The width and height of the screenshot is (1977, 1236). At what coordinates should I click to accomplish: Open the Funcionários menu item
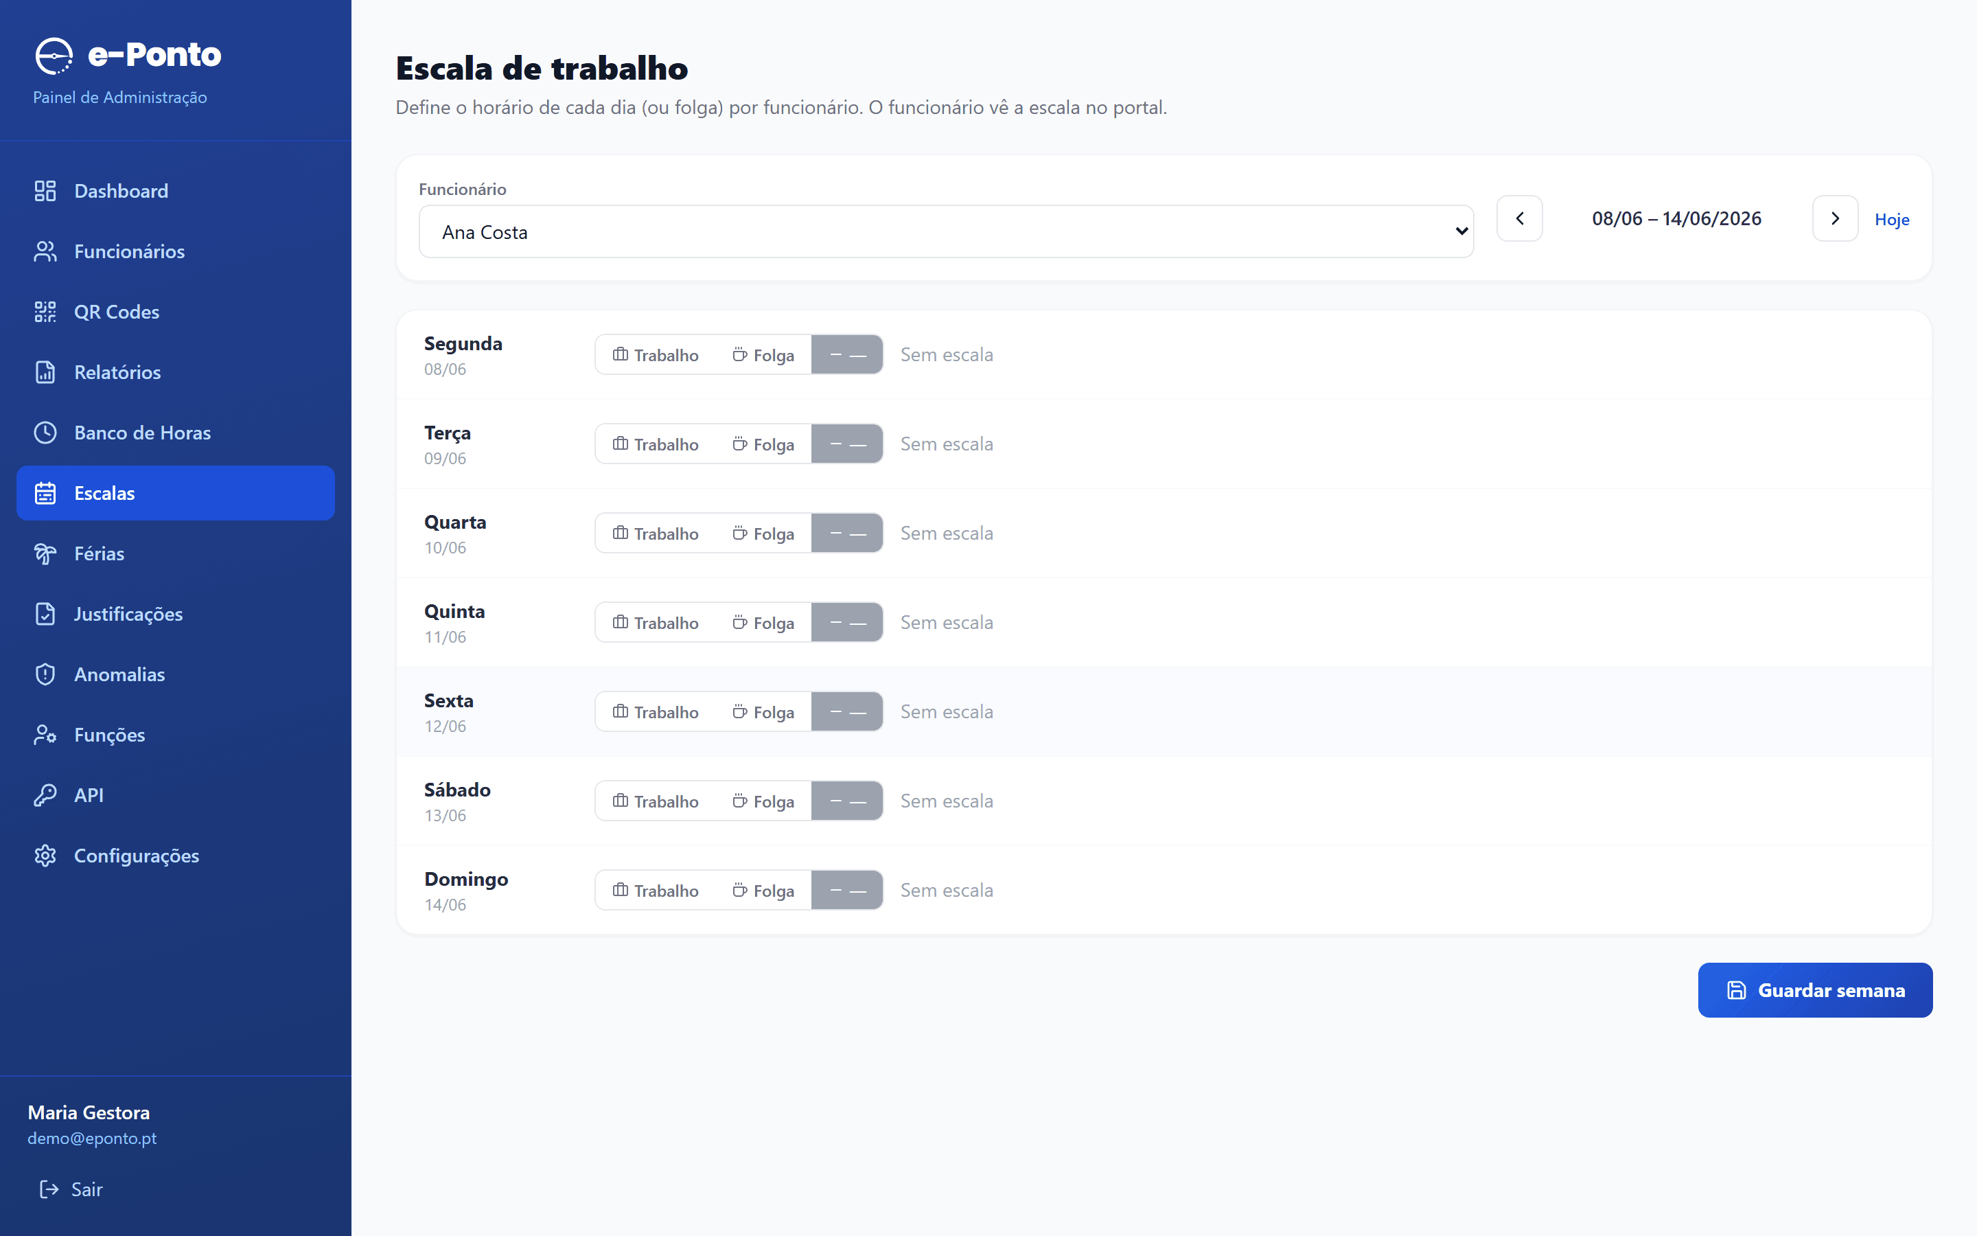[176, 251]
